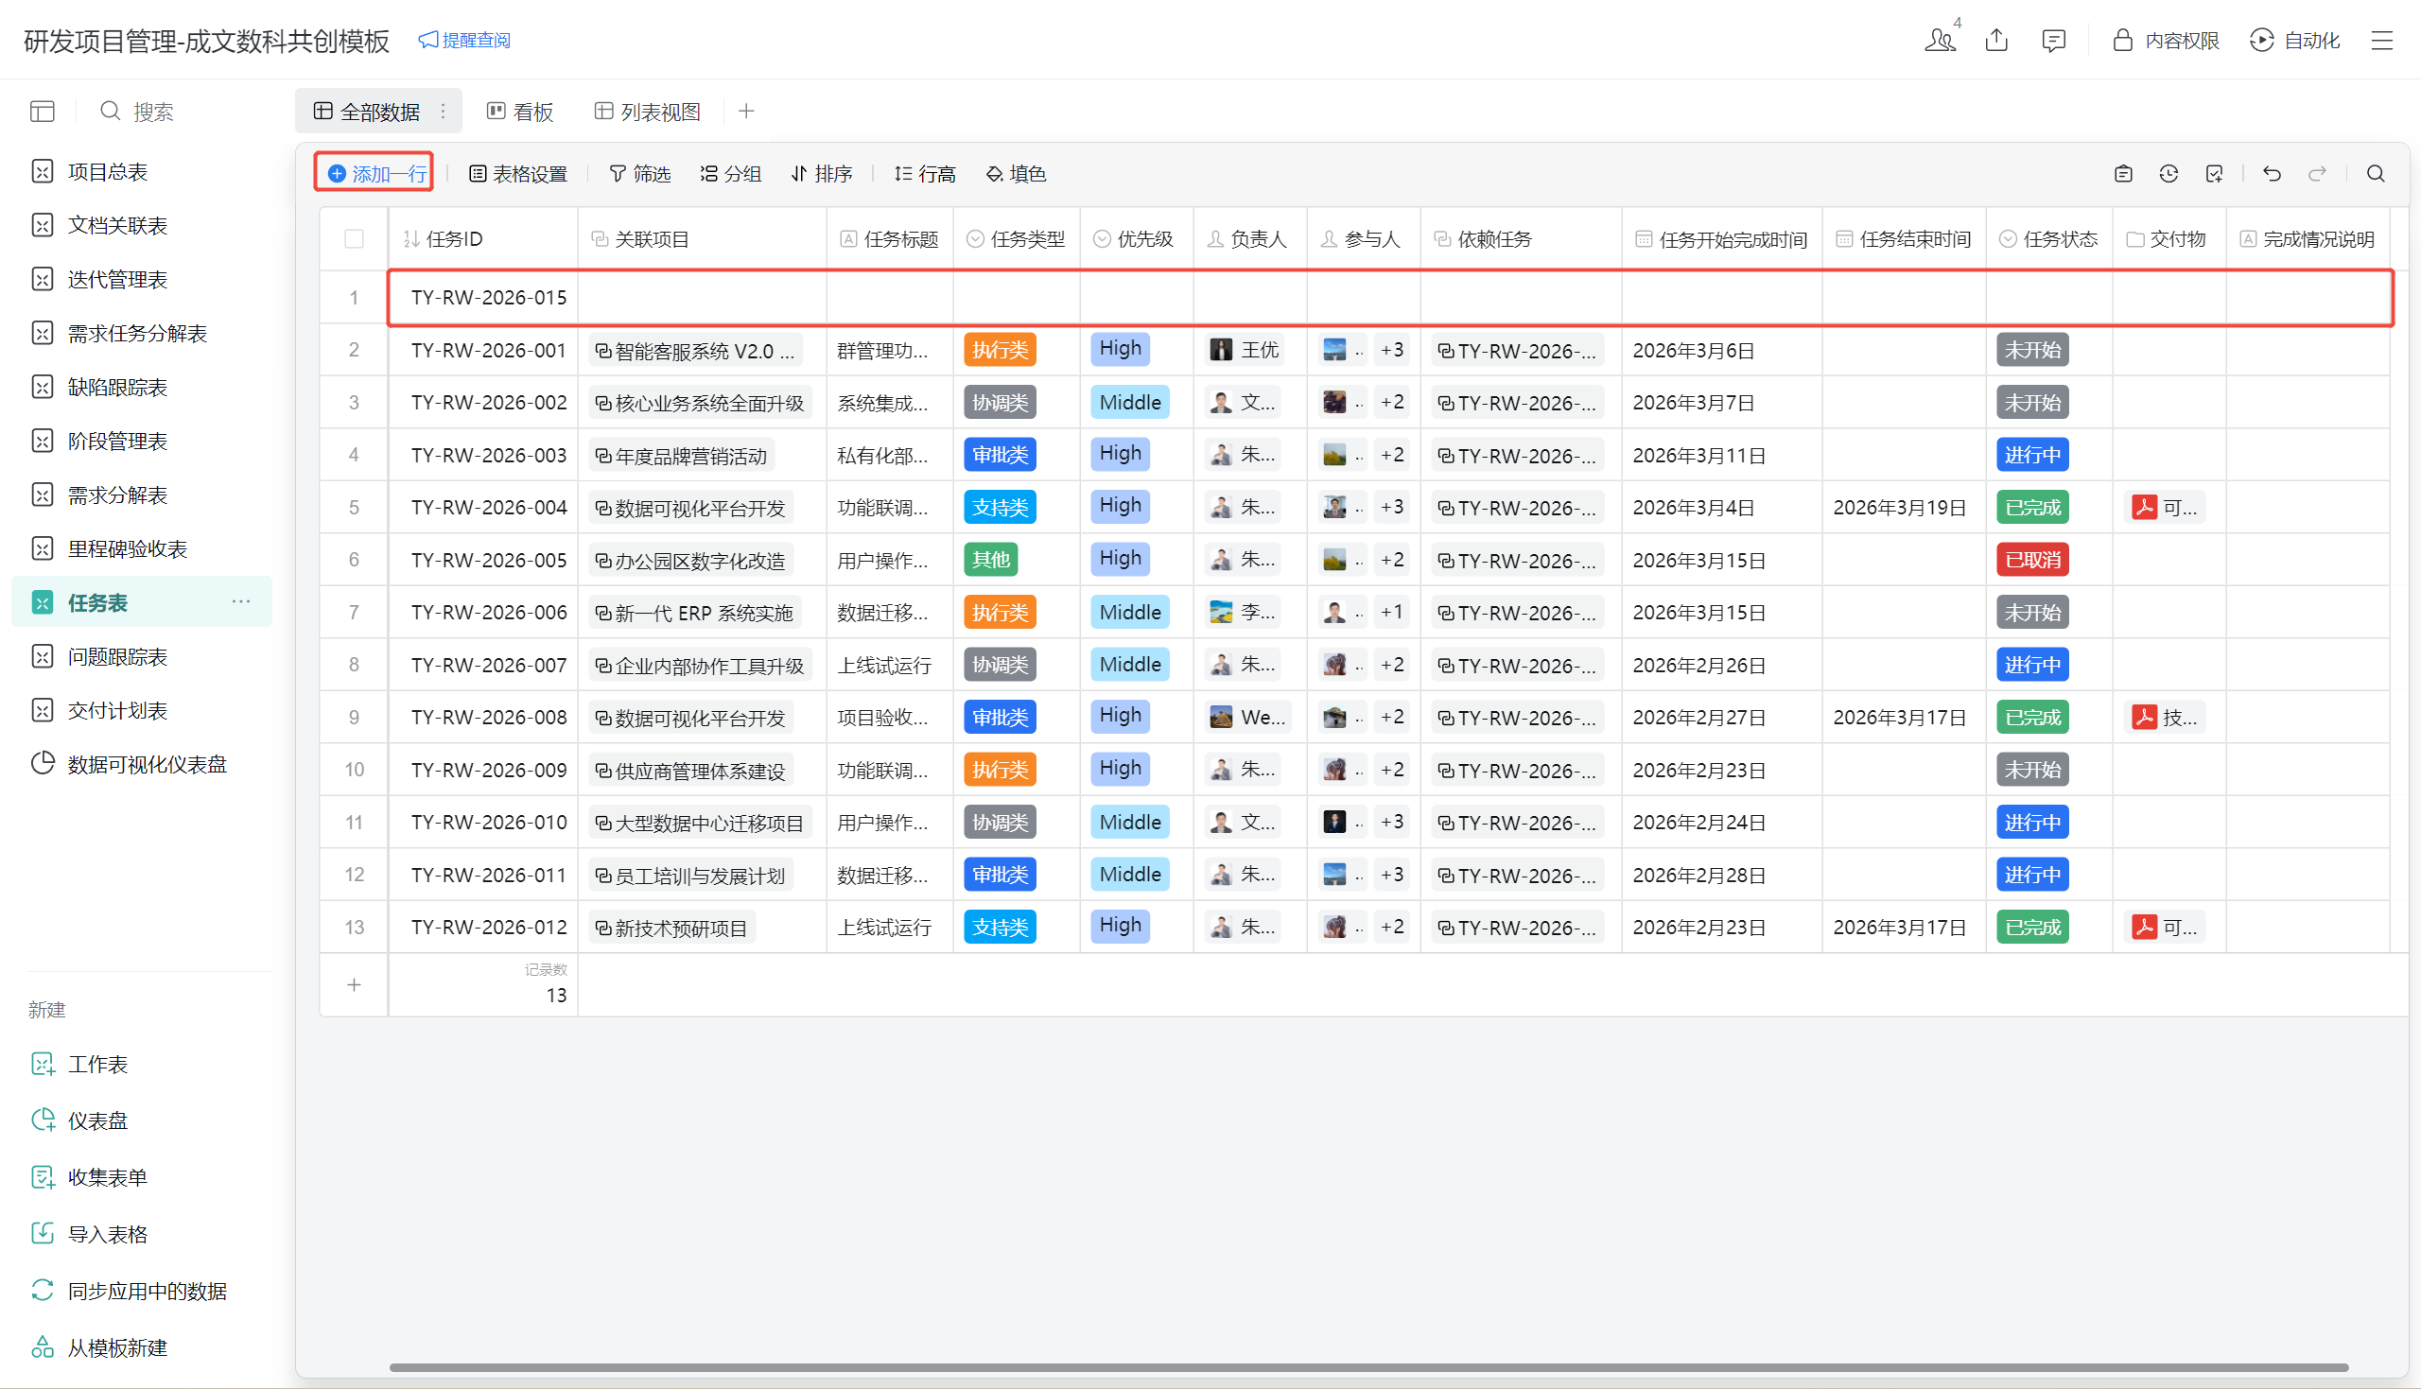Click the redo arrow icon
2421x1389 pixels.
point(2317,174)
